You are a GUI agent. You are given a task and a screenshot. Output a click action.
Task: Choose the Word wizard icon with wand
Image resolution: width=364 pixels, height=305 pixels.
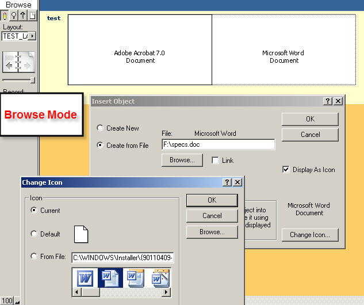pos(160,278)
